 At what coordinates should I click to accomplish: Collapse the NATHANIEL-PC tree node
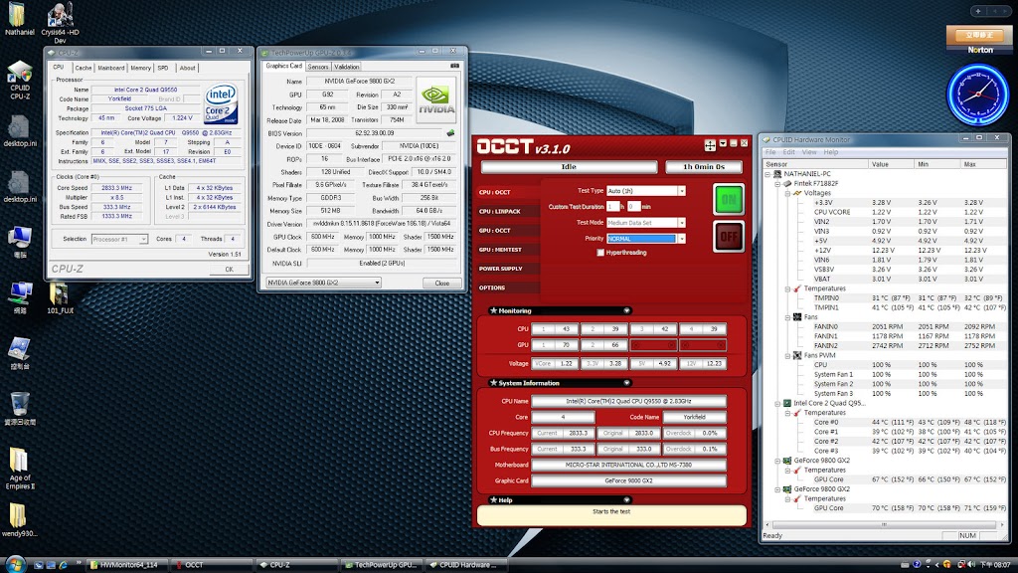point(768,174)
